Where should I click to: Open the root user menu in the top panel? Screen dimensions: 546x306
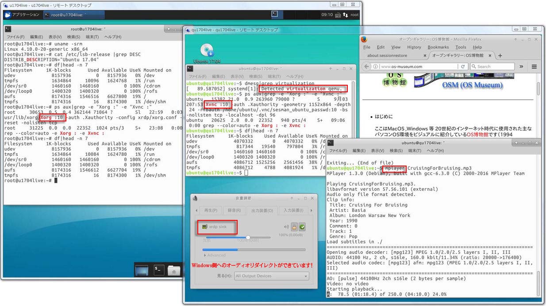coord(354,15)
